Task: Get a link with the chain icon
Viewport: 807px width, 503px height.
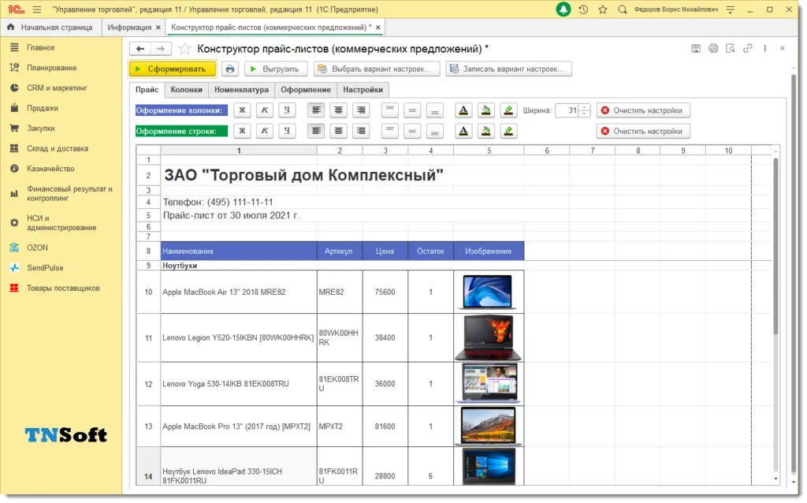Action: click(x=748, y=48)
